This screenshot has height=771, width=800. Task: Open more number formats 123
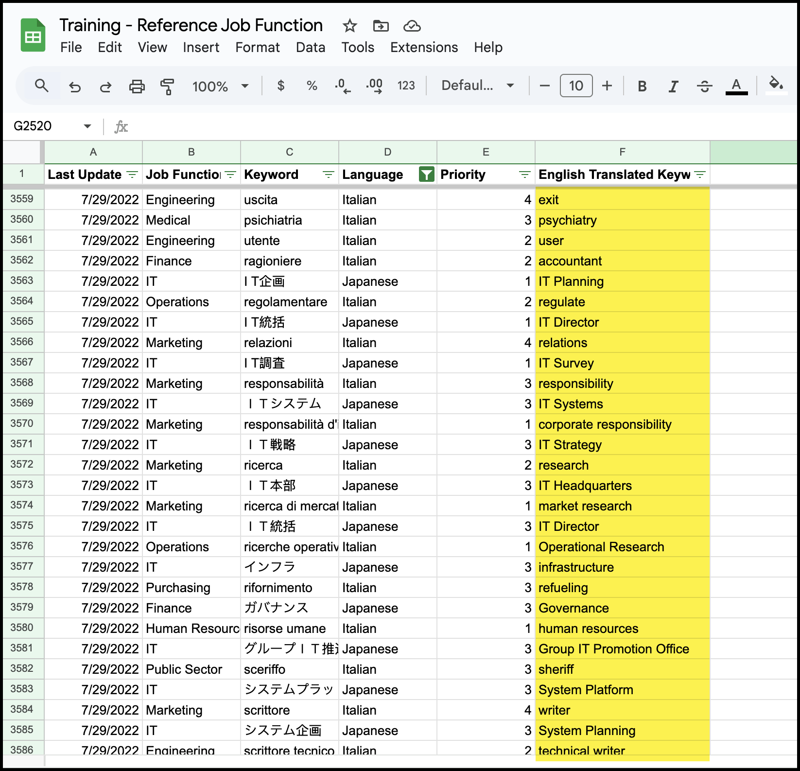pyautogui.click(x=406, y=86)
